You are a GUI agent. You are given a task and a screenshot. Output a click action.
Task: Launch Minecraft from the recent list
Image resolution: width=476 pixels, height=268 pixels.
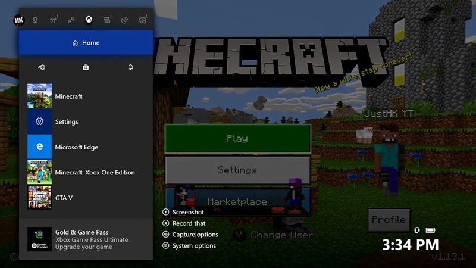(x=86, y=96)
